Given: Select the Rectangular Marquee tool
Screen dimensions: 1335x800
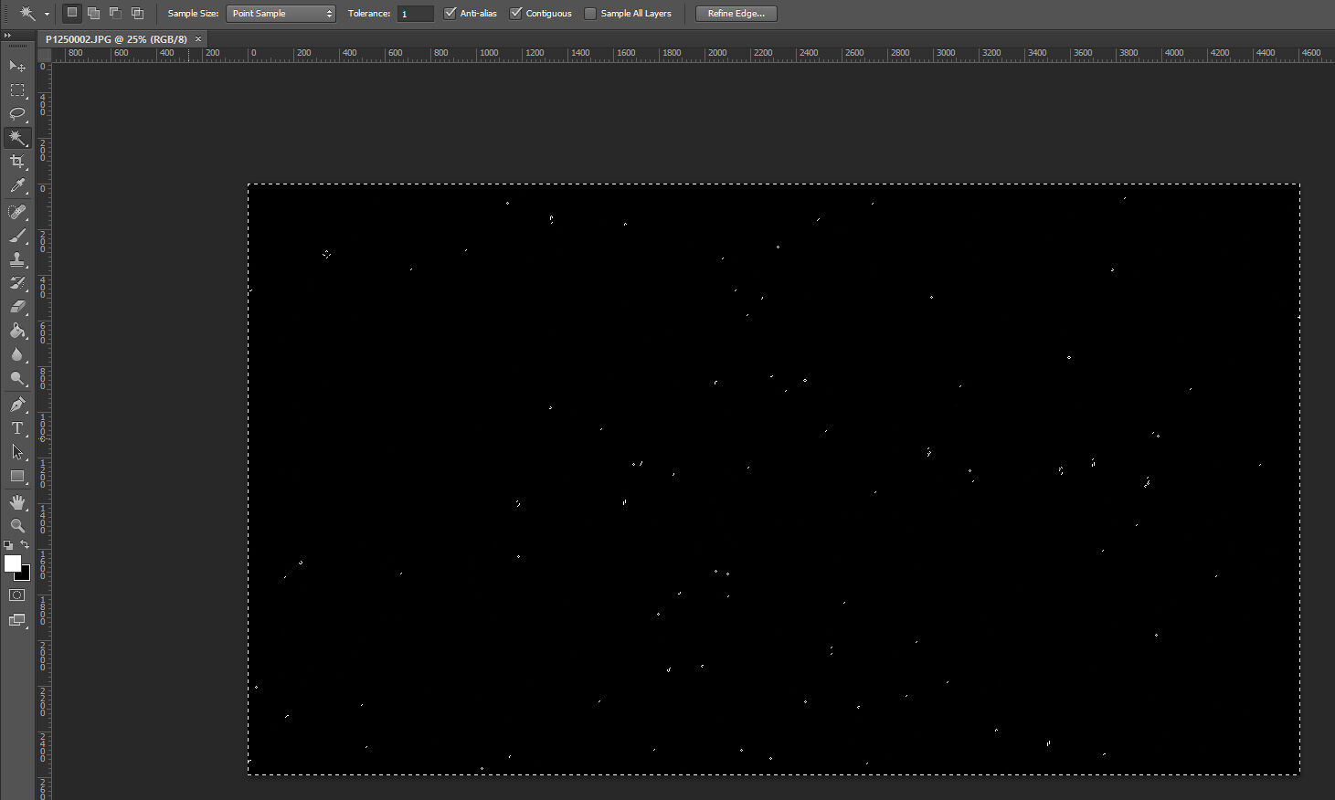Looking at the screenshot, I should 17,90.
